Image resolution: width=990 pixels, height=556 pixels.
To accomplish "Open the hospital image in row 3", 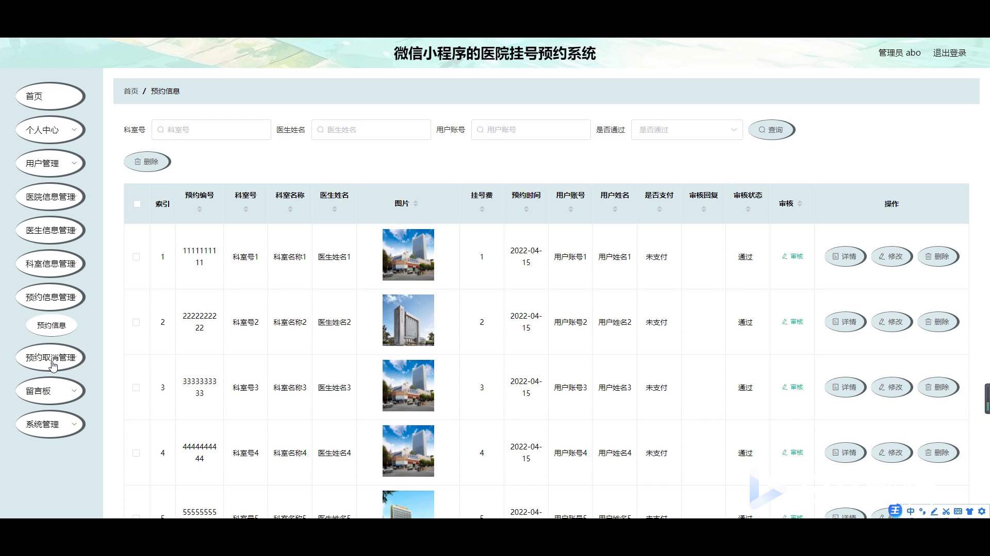I will [x=408, y=386].
